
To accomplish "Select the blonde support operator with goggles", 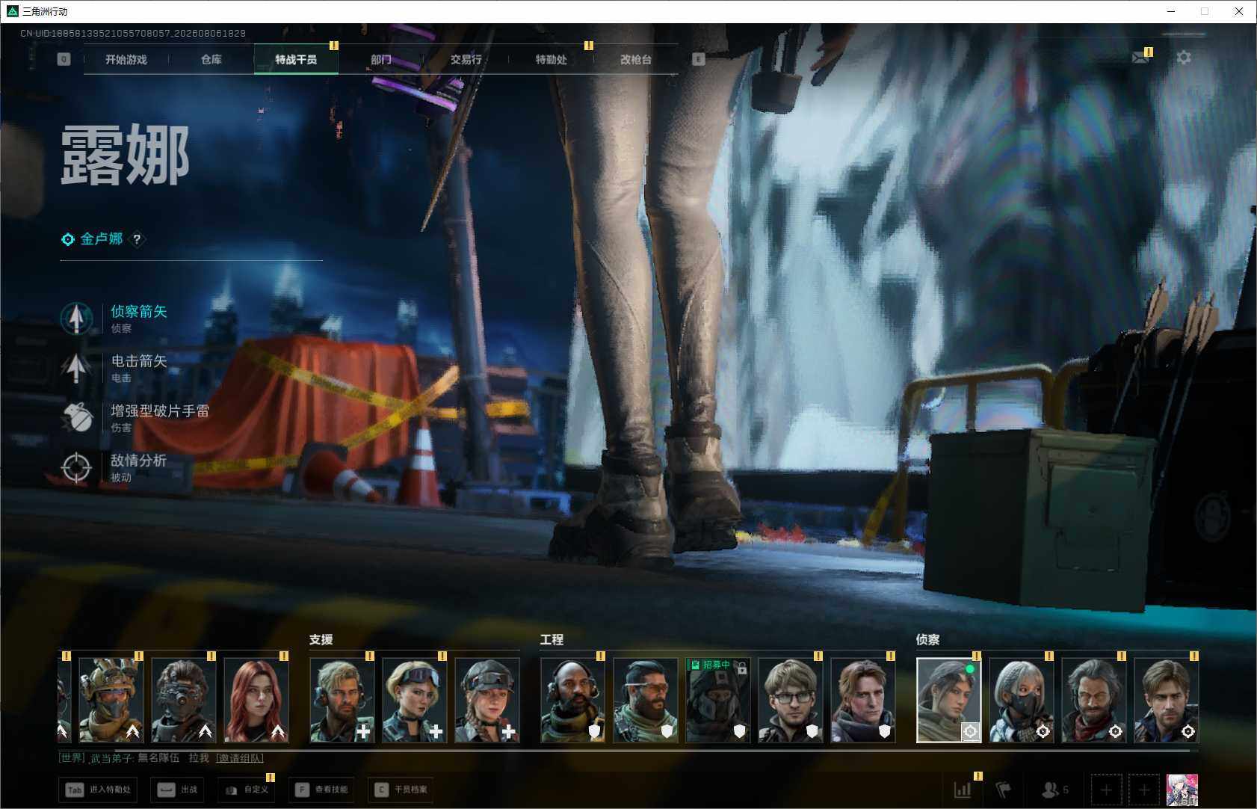I will pyautogui.click(x=415, y=700).
